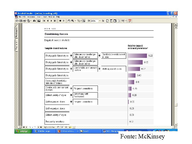Screen dimensions: 192x144
Task: Click the Last Page toolbar arrow
Action: [55, 21]
